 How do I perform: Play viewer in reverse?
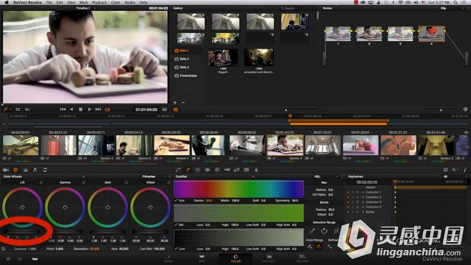click(x=71, y=109)
